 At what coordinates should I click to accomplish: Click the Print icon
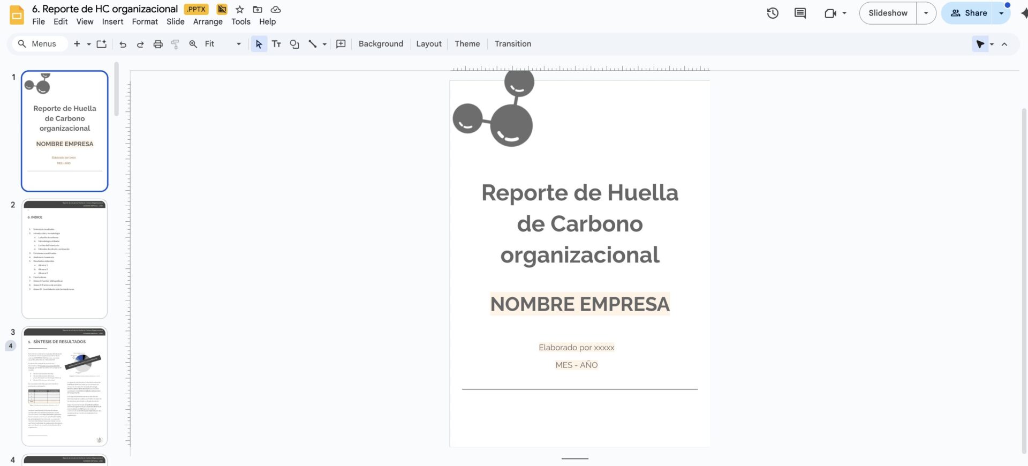pyautogui.click(x=158, y=44)
